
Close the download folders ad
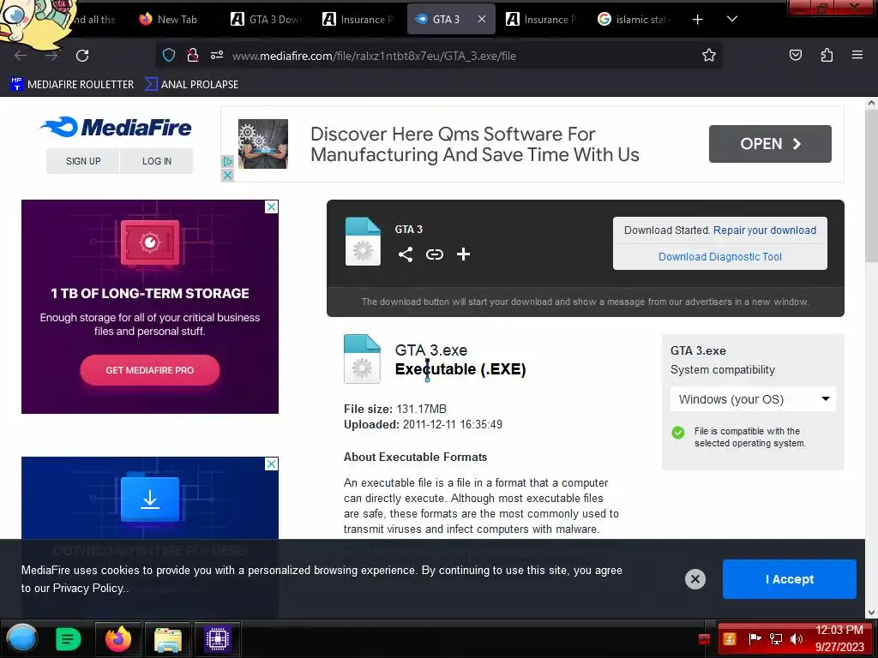[271, 464]
